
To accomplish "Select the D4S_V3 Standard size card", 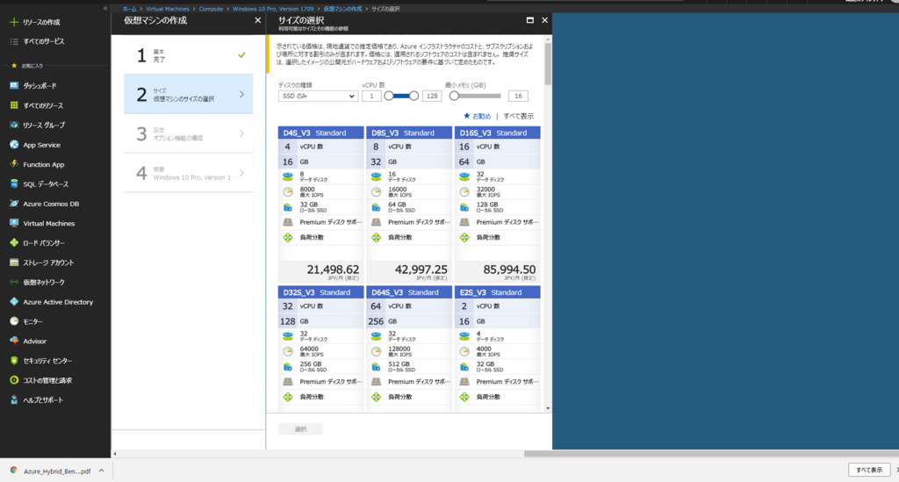I will 321,205.
